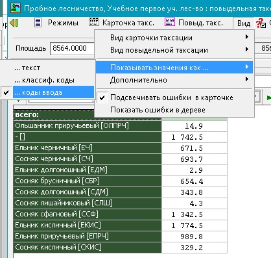Click the value cell 1 742.5
The width and height of the screenshot is (271, 258).
[194, 137]
